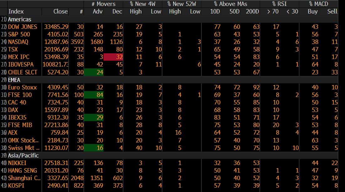Screen dimensions: 345x192
Task: Click DAX close value 15597.89
Action: 56,110
